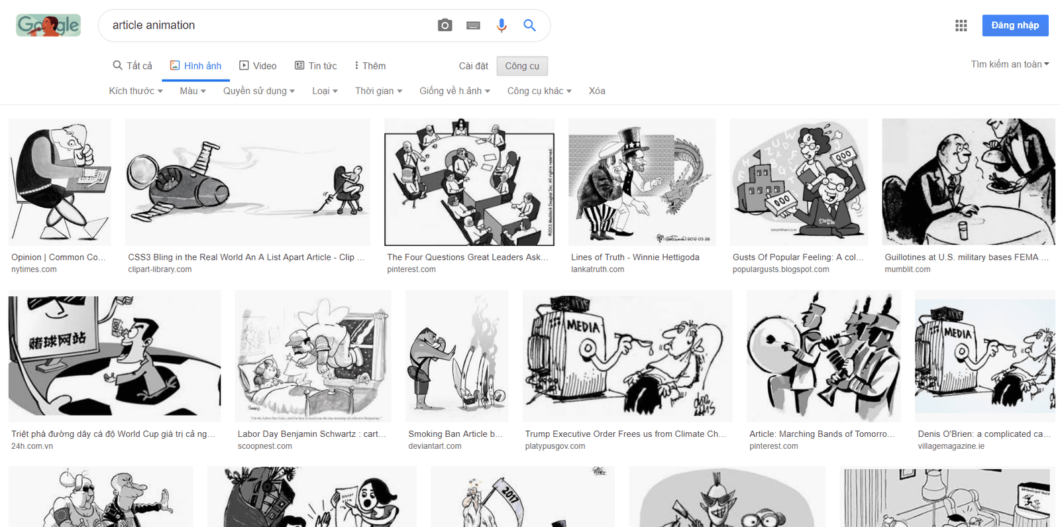
Task: Click the mumblit.com source text
Action: (x=908, y=270)
